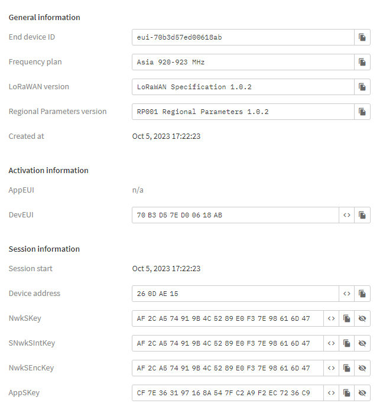Toggle DevEUI byte format view
The height and width of the screenshot is (410, 383).
pos(347,215)
